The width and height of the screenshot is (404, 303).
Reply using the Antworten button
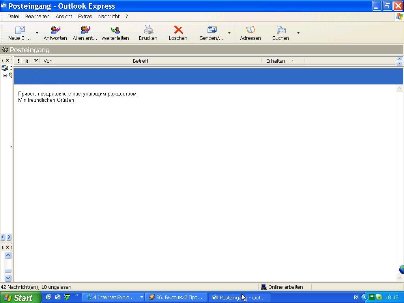(55, 33)
